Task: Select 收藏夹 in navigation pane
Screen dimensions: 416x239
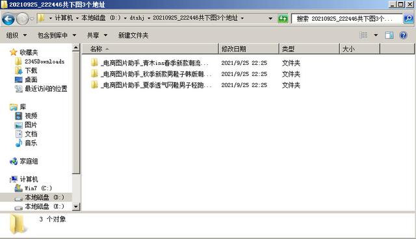Action: pyautogui.click(x=29, y=53)
